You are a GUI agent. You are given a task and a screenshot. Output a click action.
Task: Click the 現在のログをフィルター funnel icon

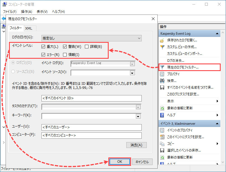[x=162, y=67]
